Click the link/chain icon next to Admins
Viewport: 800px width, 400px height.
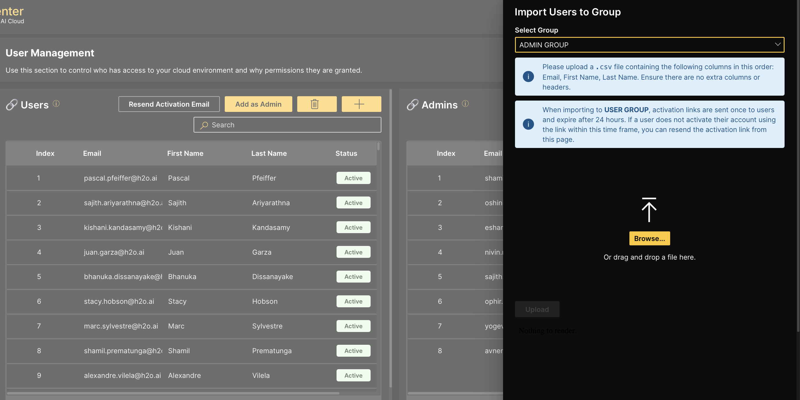412,105
